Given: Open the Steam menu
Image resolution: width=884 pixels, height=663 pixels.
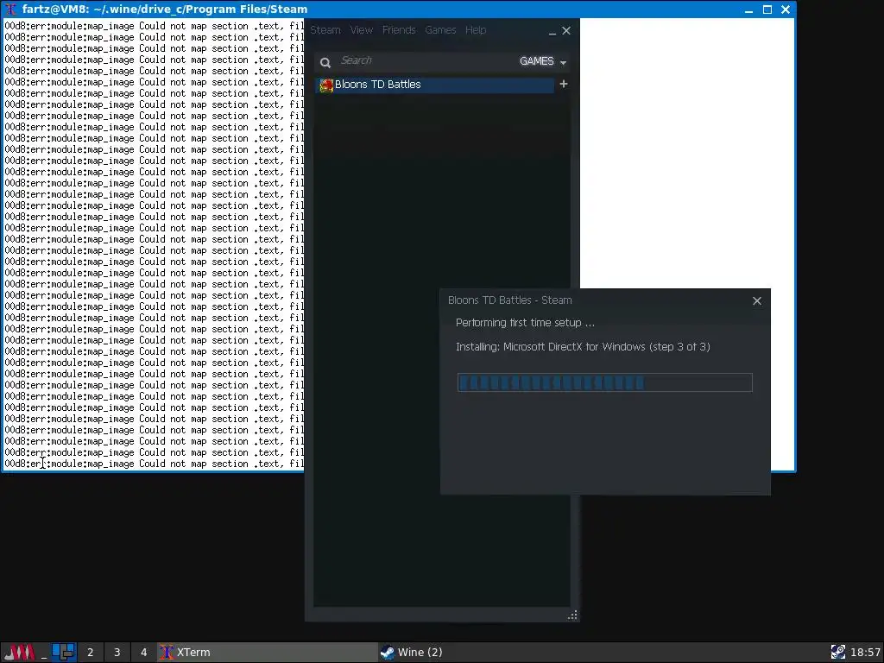Looking at the screenshot, I should pyautogui.click(x=325, y=30).
